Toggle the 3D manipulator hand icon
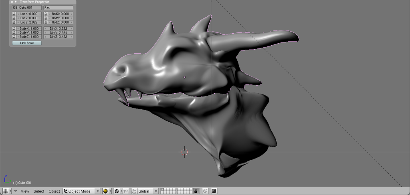This screenshot has height=195, width=410. [x=134, y=191]
